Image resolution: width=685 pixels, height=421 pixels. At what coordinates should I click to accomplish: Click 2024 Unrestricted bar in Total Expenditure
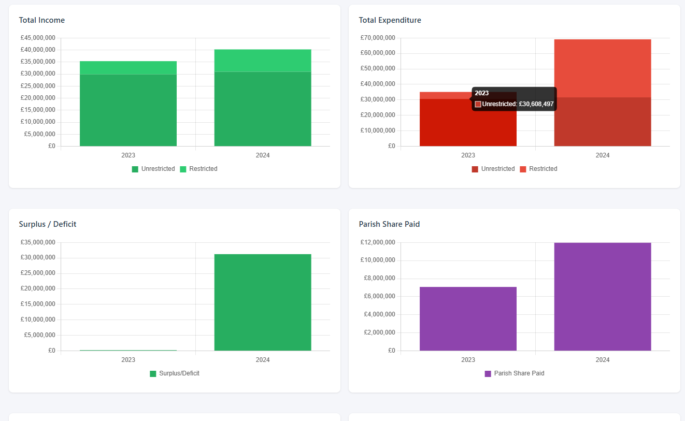tap(603, 122)
